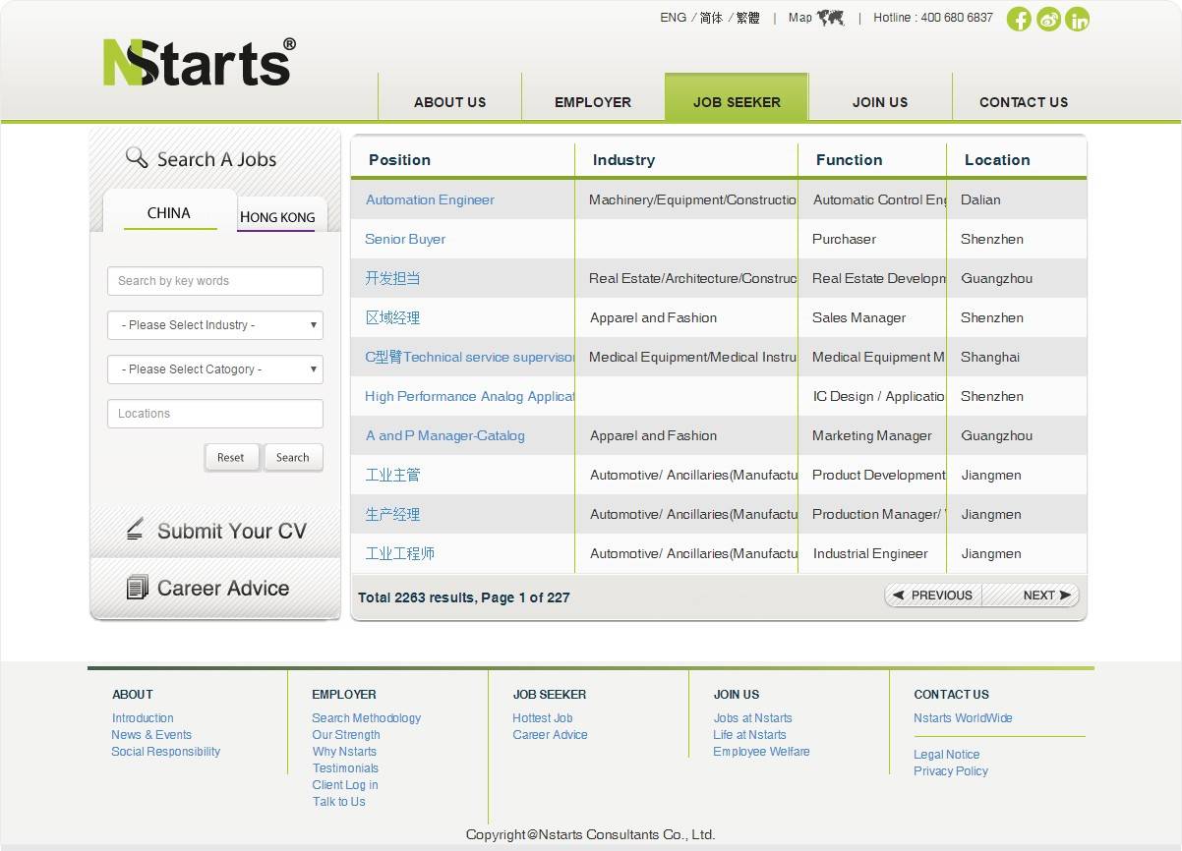Screen dimensions: 1182x851
Task: Select the CHINA tab
Action: (x=169, y=213)
